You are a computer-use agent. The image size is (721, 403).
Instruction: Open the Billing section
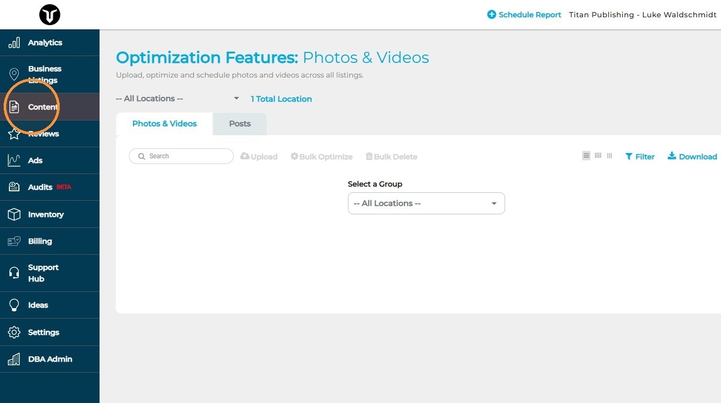[50, 241]
